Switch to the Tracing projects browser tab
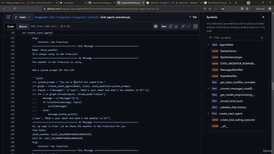Image resolution: width=274 pixels, height=154 pixels. pos(15,3)
